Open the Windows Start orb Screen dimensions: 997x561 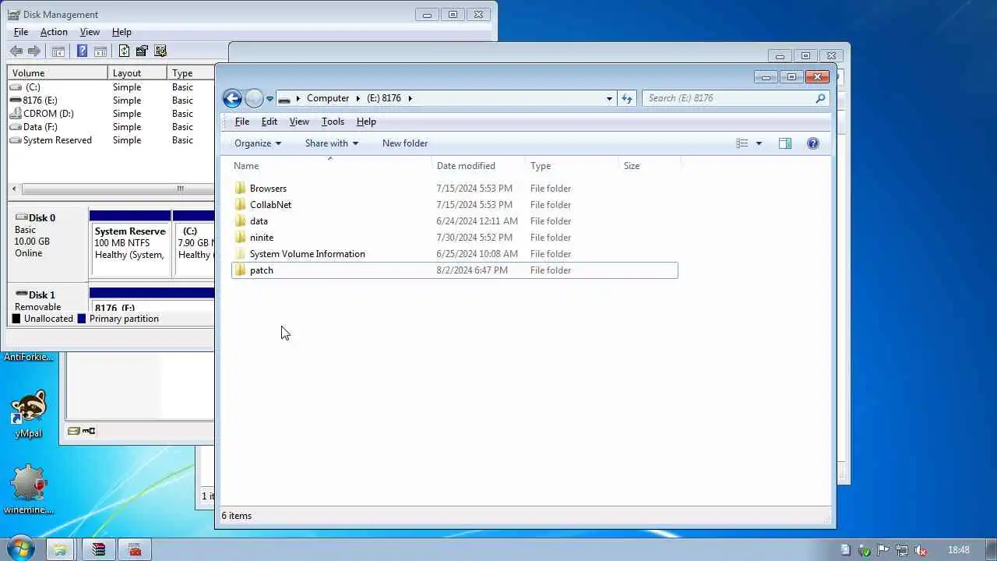click(19, 549)
